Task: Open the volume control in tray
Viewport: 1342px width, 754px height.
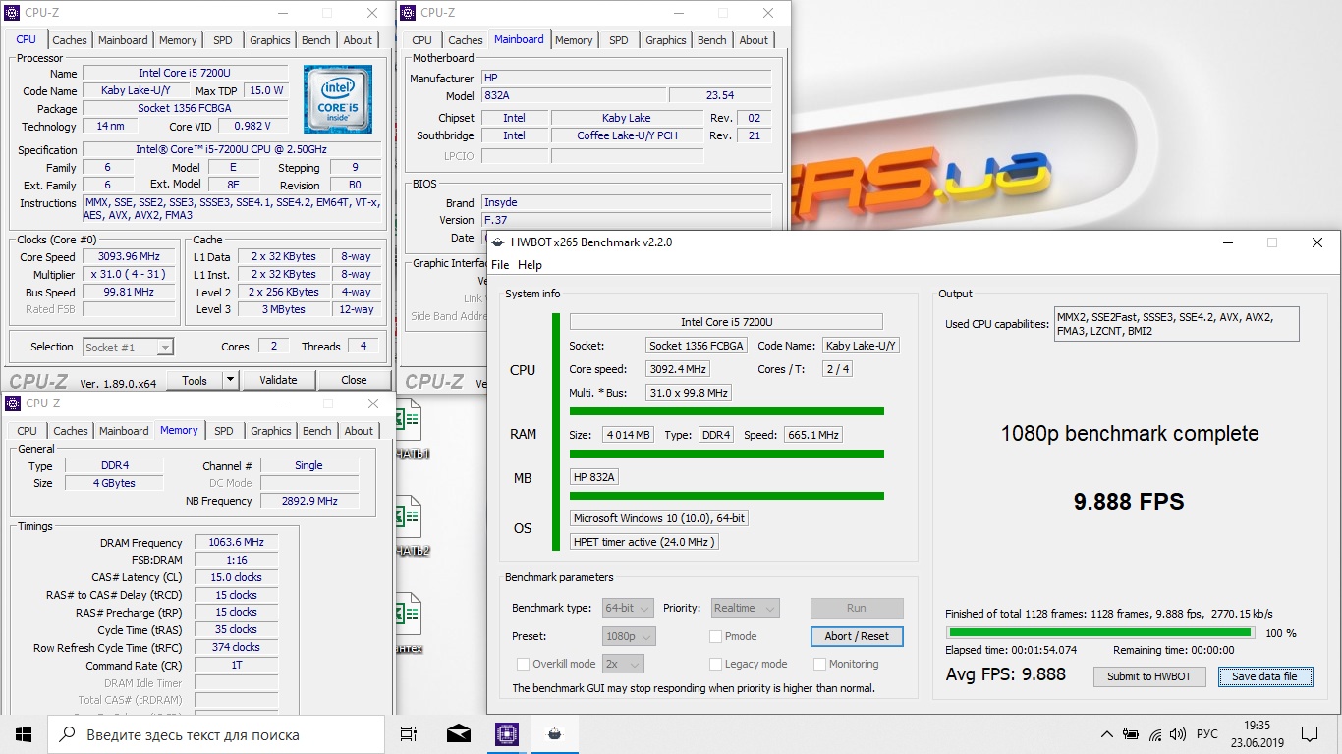Action: [1178, 734]
